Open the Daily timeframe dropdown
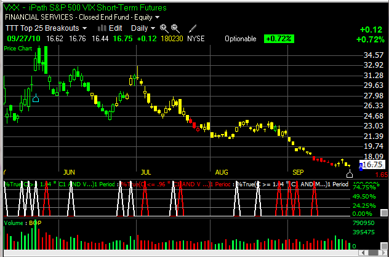 pos(143,28)
